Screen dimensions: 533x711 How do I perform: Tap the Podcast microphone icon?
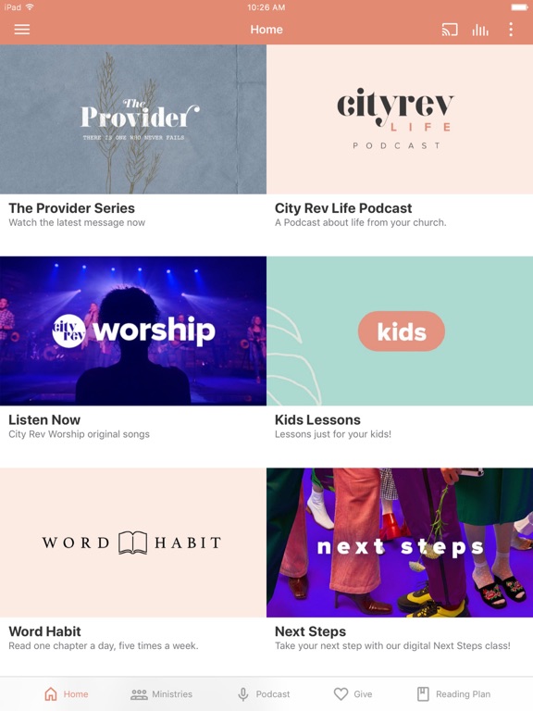click(243, 694)
